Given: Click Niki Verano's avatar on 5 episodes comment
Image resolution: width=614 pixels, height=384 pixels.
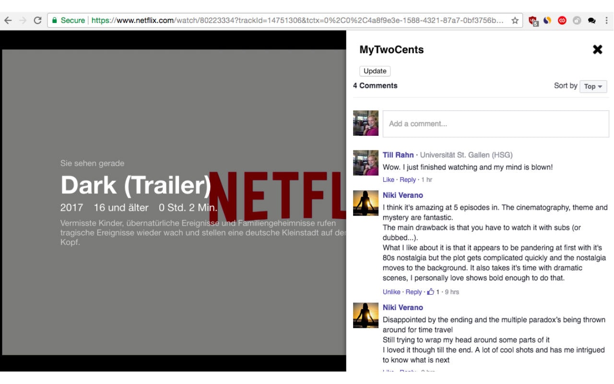Looking at the screenshot, I should coord(366,203).
